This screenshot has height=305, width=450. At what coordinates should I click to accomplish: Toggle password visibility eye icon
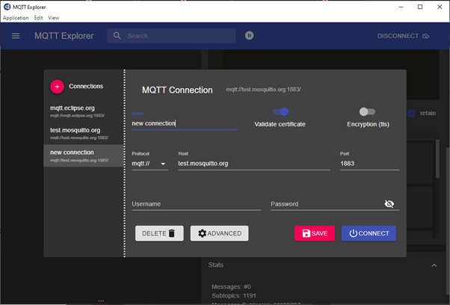pos(389,204)
